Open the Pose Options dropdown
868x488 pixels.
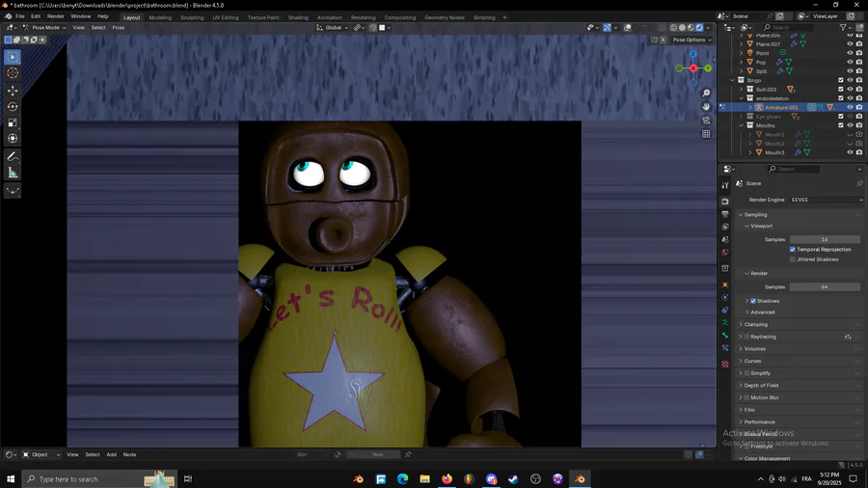click(692, 40)
